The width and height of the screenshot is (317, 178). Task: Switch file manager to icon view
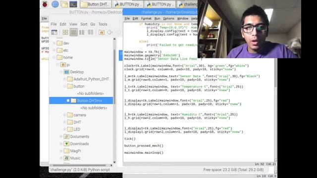point(74,32)
